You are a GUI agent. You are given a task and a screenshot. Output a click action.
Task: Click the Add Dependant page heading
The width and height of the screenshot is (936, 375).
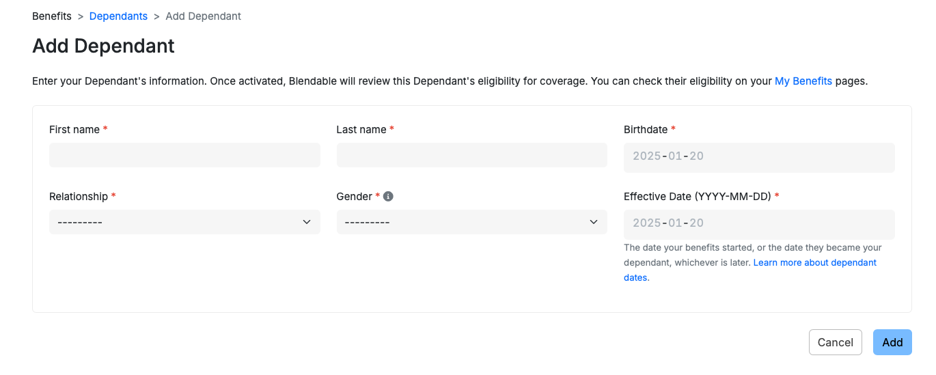(103, 46)
